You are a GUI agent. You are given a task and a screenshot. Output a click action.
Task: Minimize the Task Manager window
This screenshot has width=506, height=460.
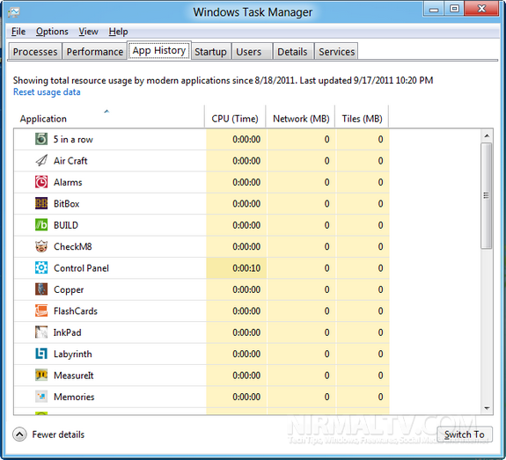[434, 9]
